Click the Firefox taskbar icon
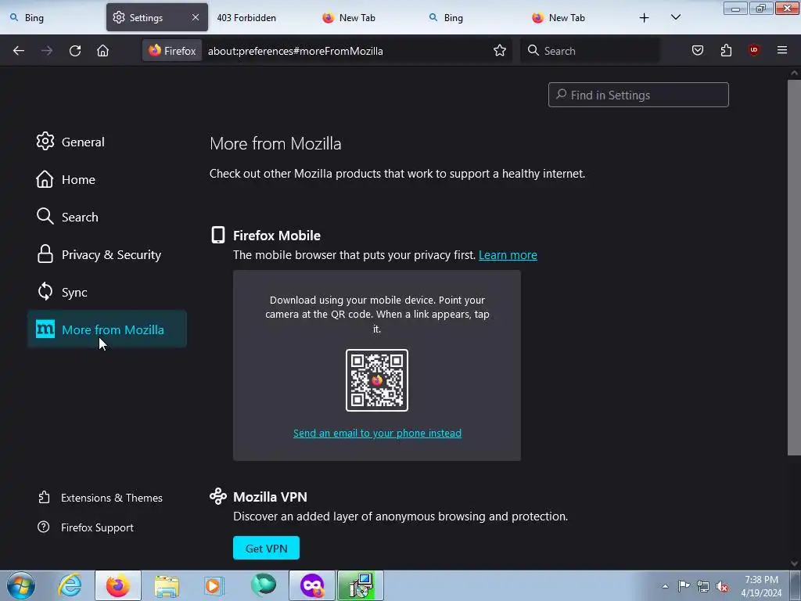 pyautogui.click(x=118, y=585)
